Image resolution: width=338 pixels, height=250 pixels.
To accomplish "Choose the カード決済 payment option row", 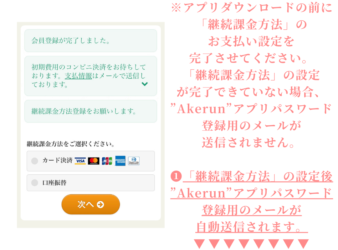I will (x=91, y=161).
